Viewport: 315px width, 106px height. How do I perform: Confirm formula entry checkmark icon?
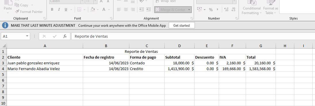click(54, 36)
